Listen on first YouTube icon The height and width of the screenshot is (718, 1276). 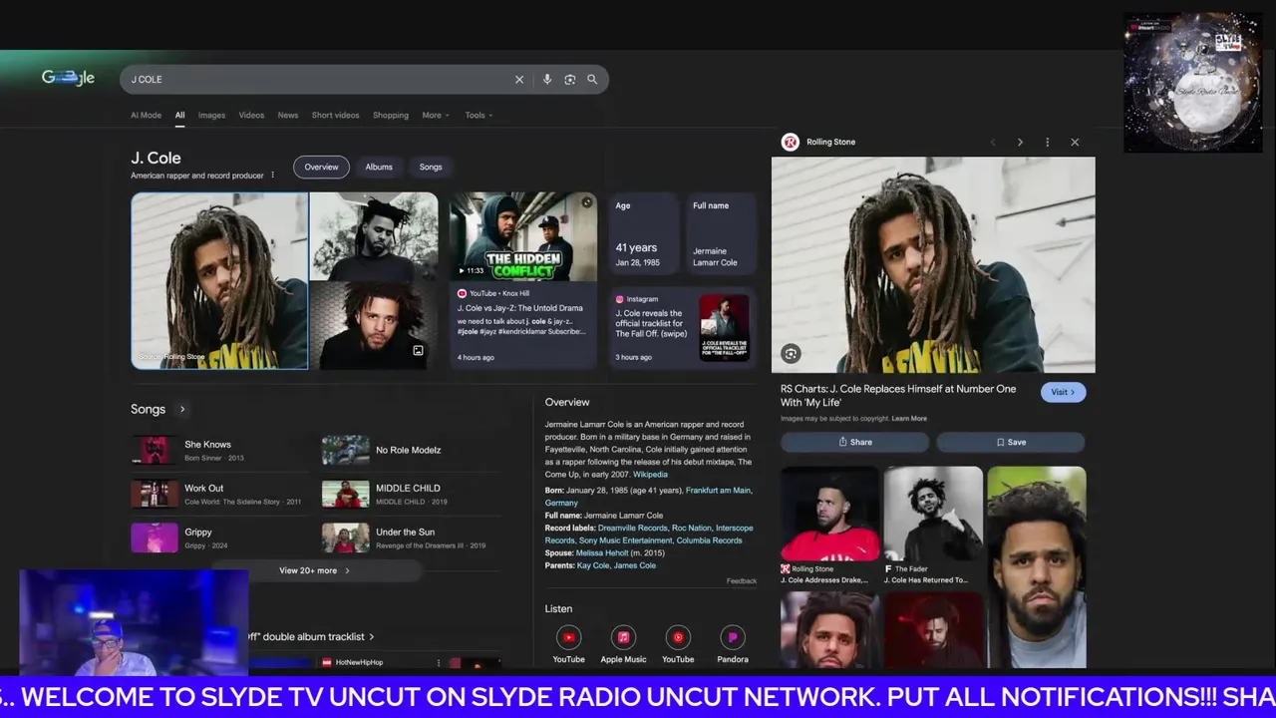coord(568,637)
